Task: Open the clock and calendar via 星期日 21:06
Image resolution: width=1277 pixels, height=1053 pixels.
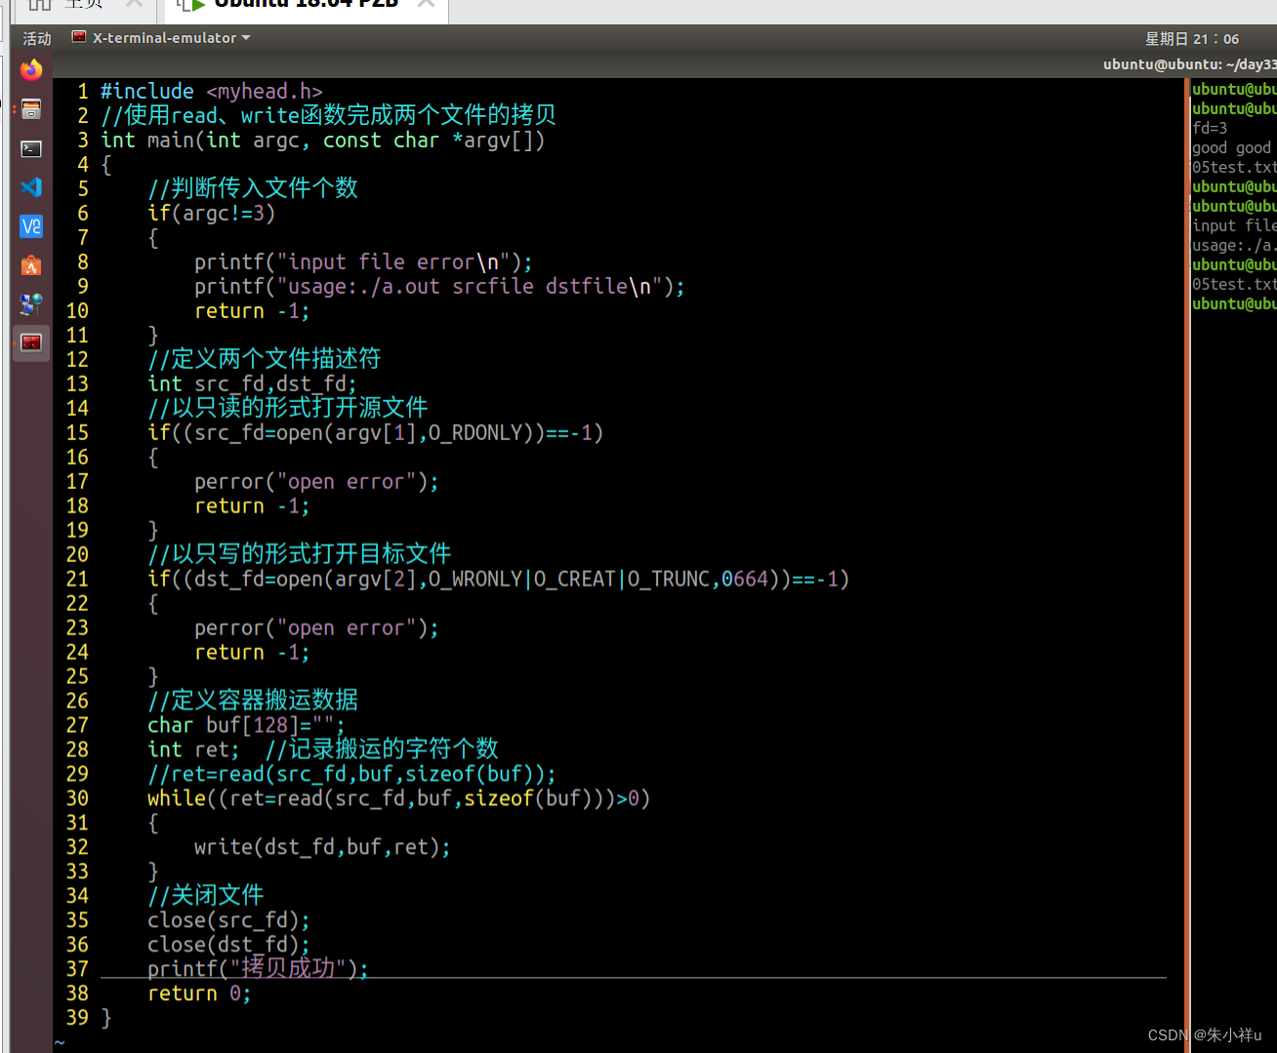Action: pos(1192,38)
